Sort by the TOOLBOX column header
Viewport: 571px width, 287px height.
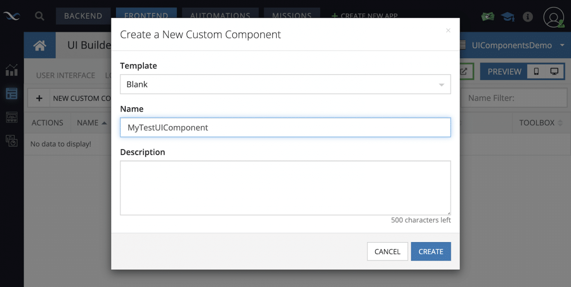coord(541,123)
